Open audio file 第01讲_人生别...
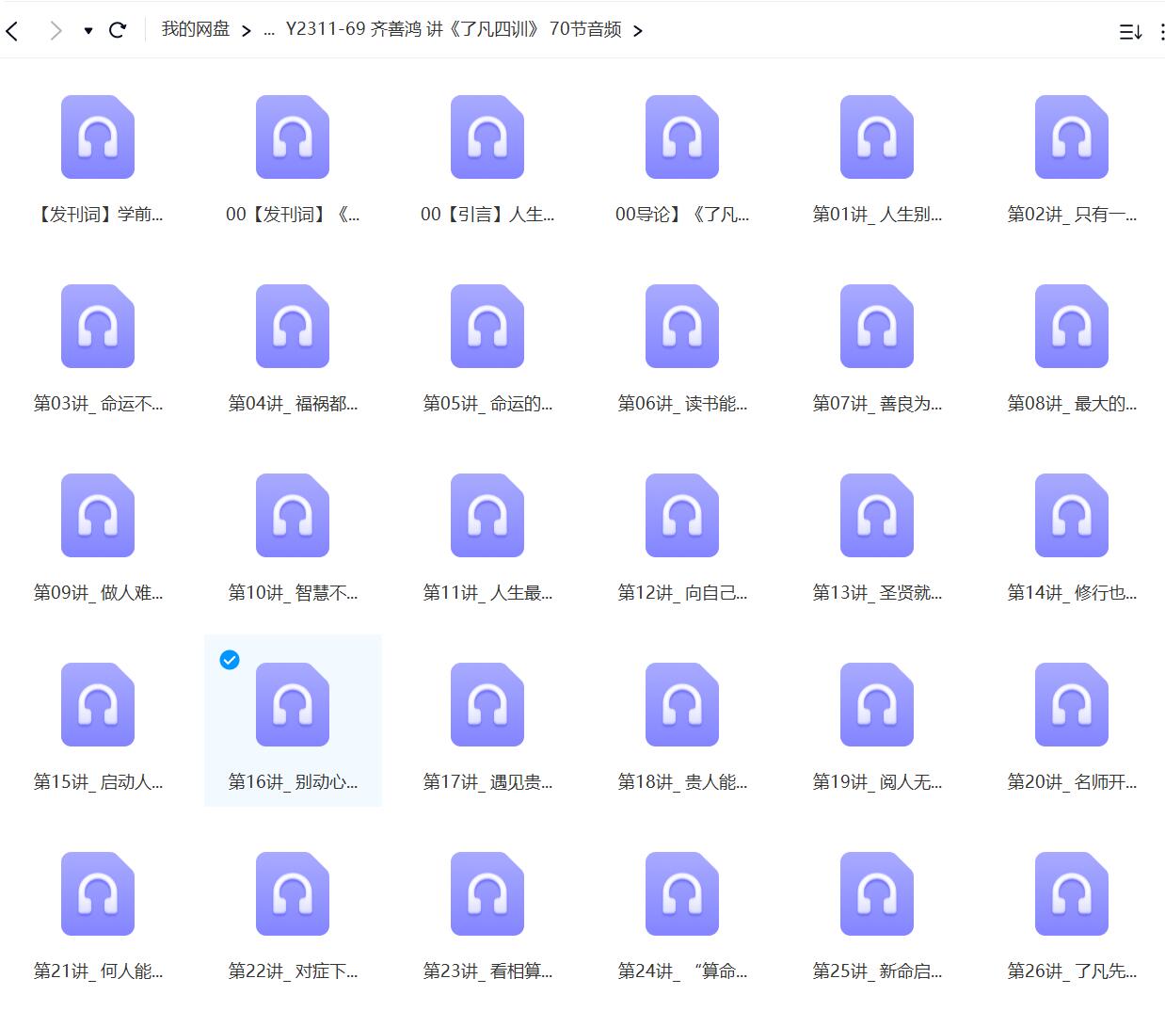 point(876,137)
